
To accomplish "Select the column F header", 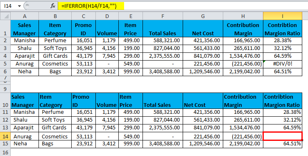I will [x=163, y=16].
